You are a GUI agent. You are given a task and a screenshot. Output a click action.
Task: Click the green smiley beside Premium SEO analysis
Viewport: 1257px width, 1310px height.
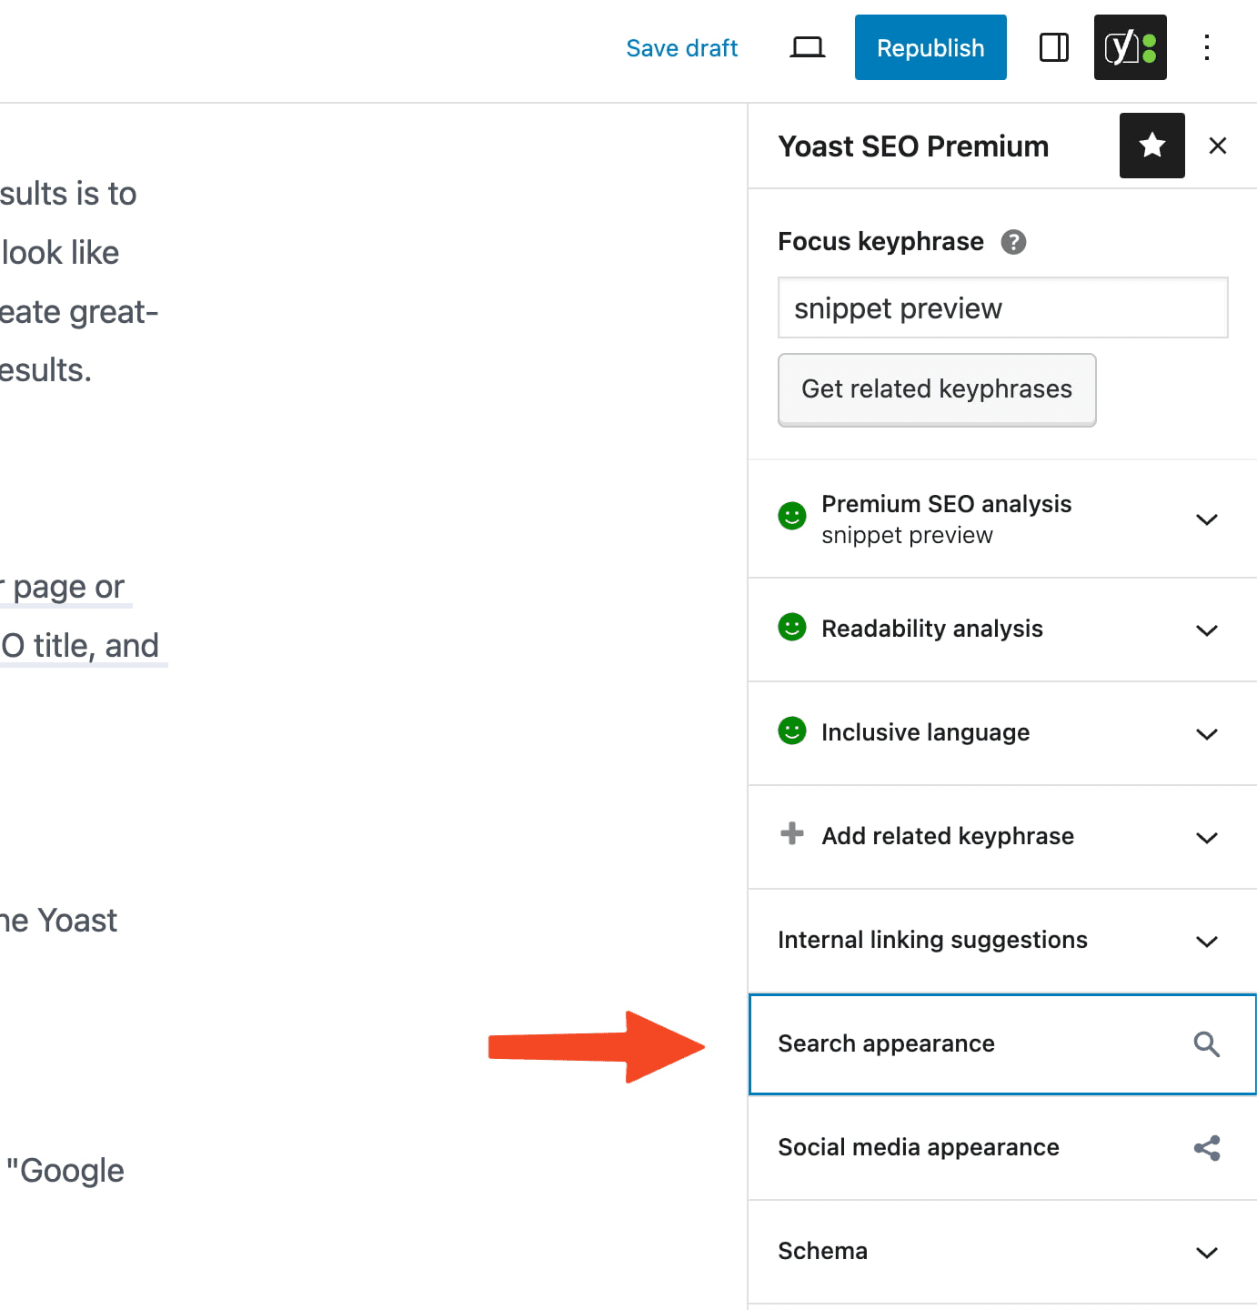pos(792,516)
